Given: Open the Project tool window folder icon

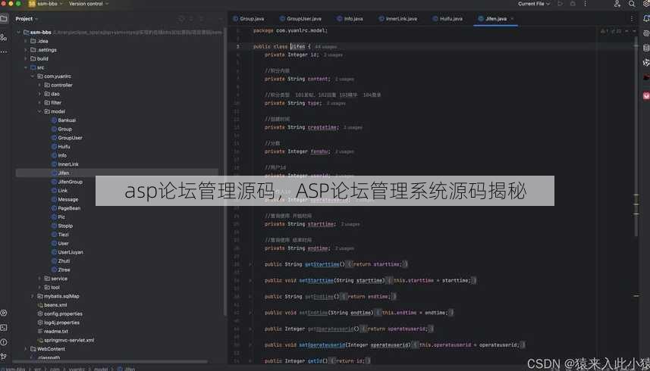Looking at the screenshot, I should [x=4, y=19].
